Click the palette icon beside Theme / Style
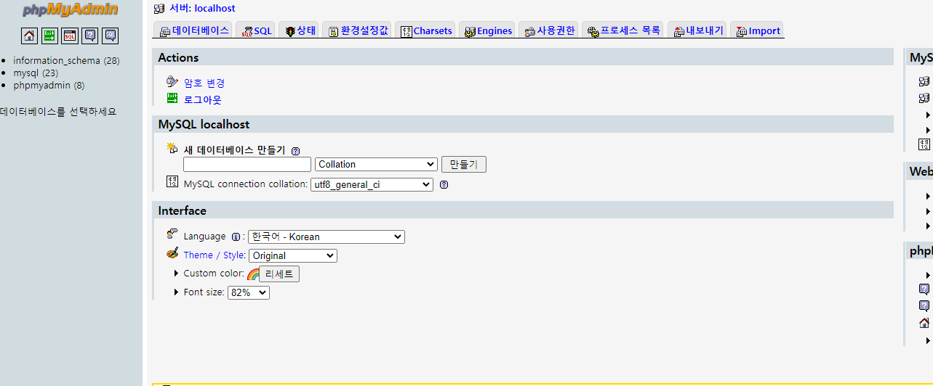This screenshot has height=386, width=933. click(172, 253)
